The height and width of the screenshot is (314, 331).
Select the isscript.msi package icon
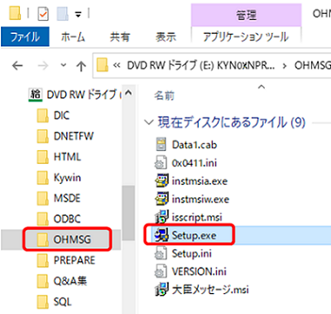click(161, 217)
